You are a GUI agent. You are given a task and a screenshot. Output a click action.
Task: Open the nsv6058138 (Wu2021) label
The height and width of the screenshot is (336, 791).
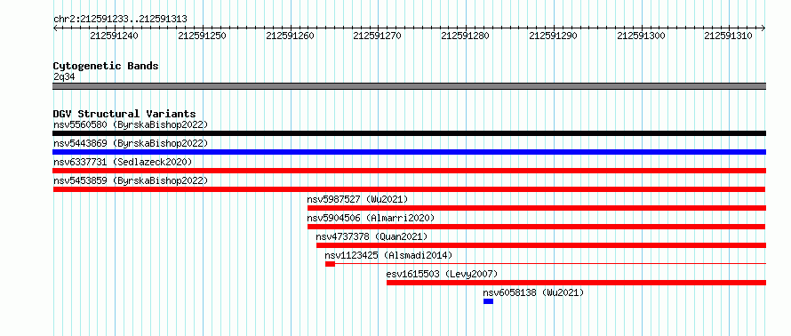tap(533, 292)
